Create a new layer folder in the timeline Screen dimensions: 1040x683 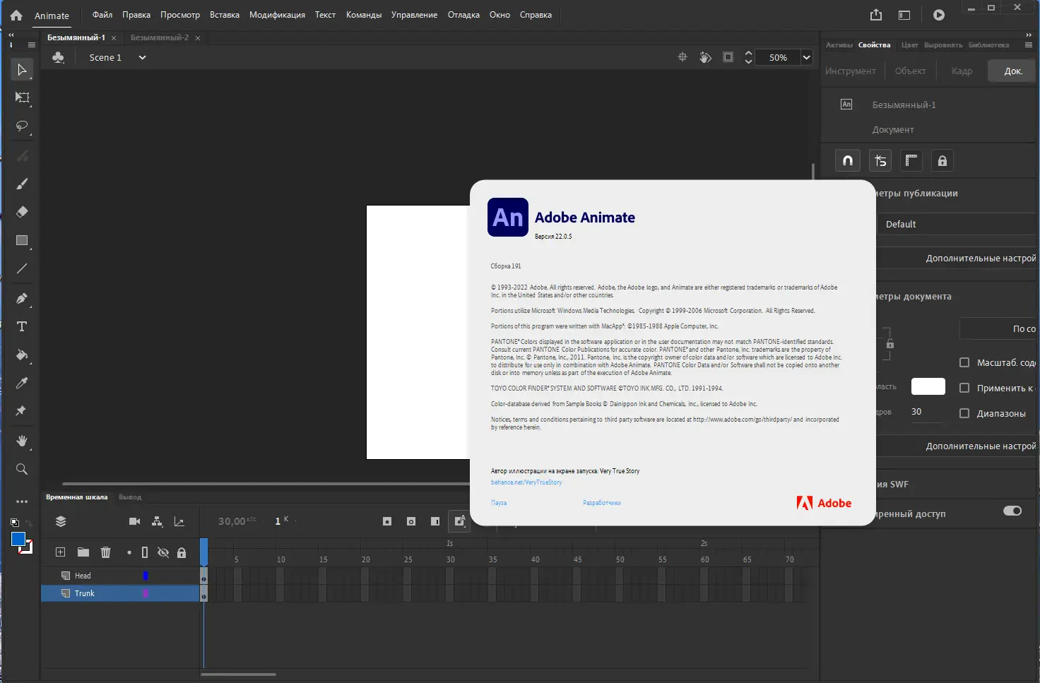tap(83, 552)
